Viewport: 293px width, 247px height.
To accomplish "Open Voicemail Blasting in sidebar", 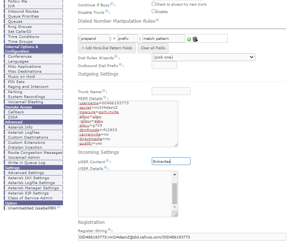I will [25, 102].
